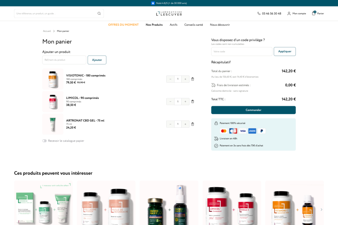Open Mon compte user icon
Image resolution: width=338 pixels, height=225 pixels.
289,13
